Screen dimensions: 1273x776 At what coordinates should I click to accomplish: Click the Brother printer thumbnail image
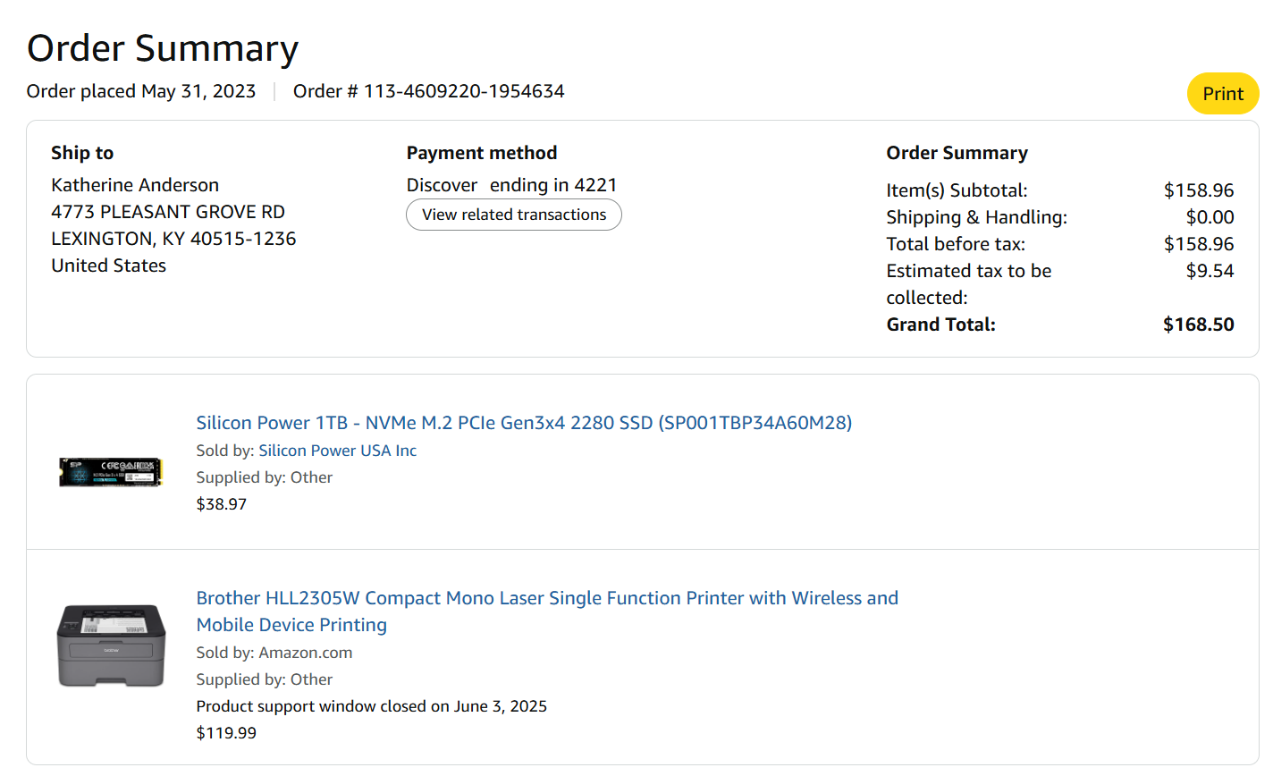point(111,645)
